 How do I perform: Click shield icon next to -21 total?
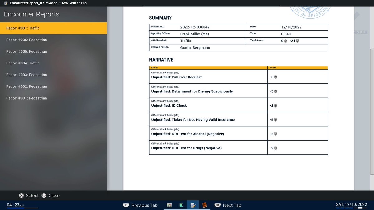click(297, 41)
